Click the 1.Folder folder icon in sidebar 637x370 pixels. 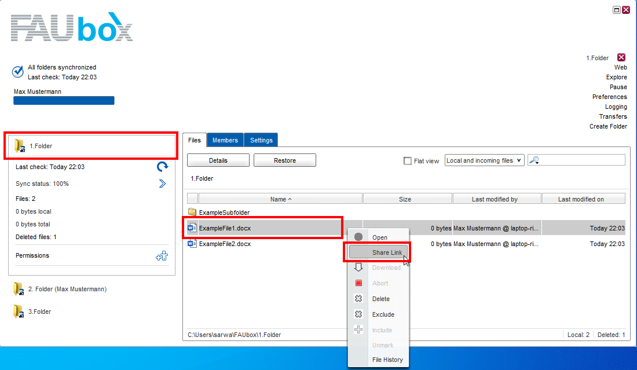[20, 146]
